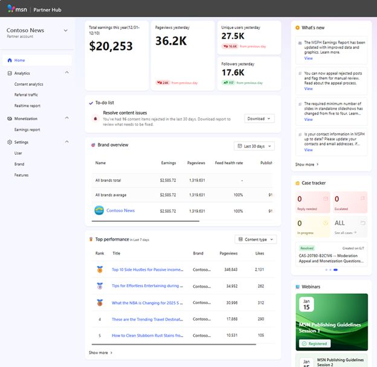Click the Download button in To-do list
The height and width of the screenshot is (367, 377).
coord(259,119)
